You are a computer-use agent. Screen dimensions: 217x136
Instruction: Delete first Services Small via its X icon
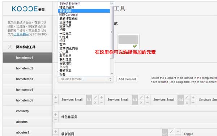95,102
